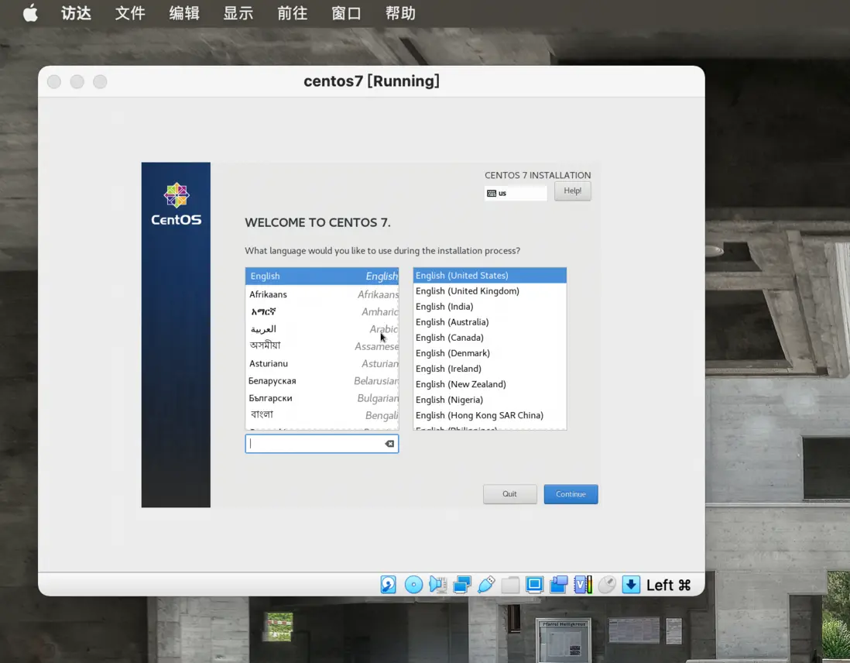Image resolution: width=850 pixels, height=663 pixels.
Task: Click the Quit button
Action: coord(509,494)
